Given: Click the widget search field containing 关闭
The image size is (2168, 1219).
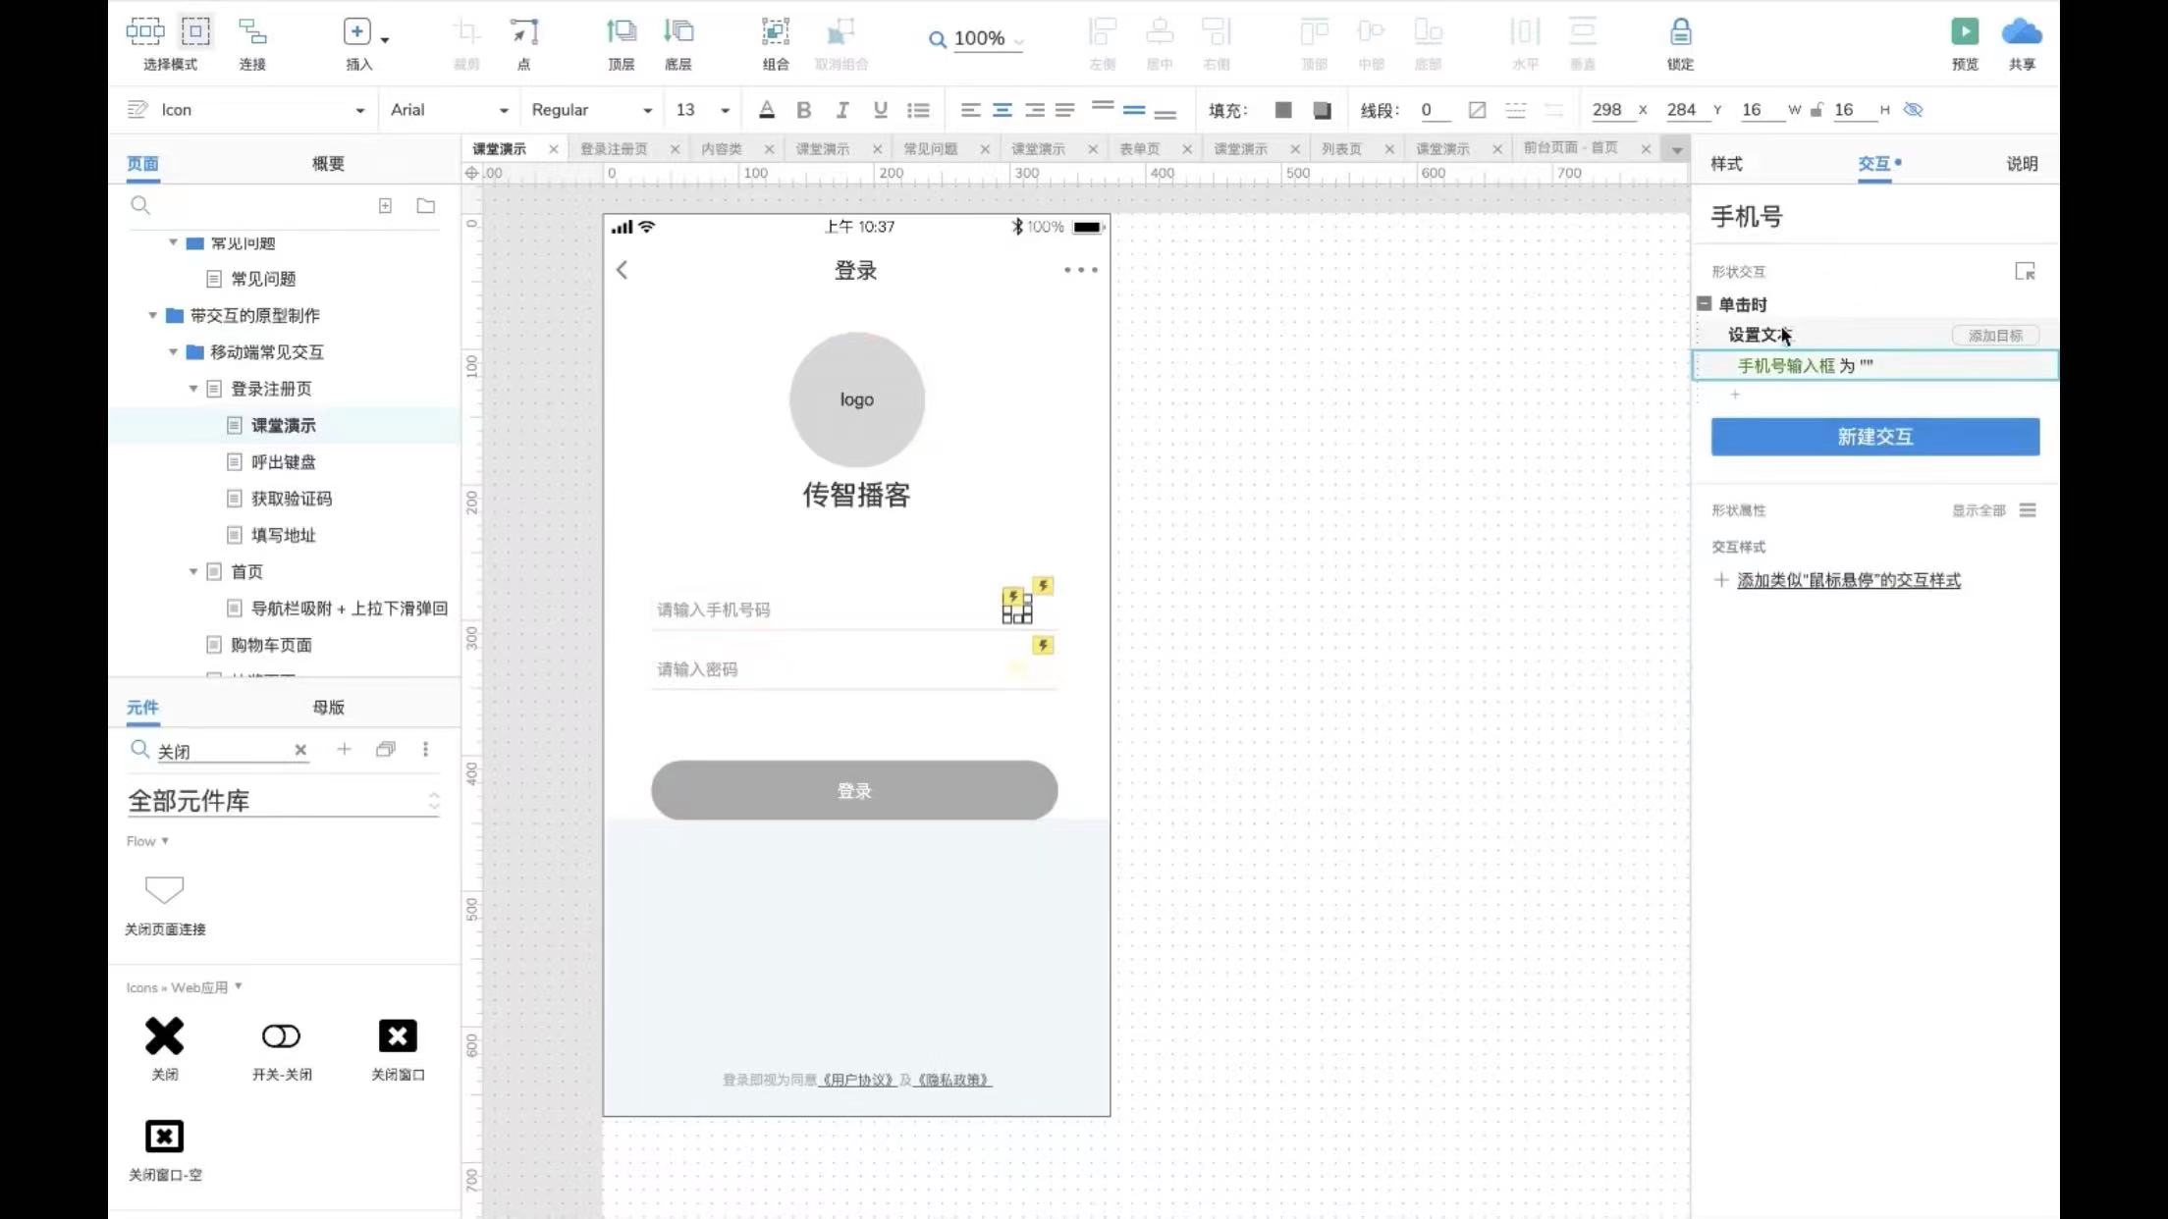Looking at the screenshot, I should [221, 751].
